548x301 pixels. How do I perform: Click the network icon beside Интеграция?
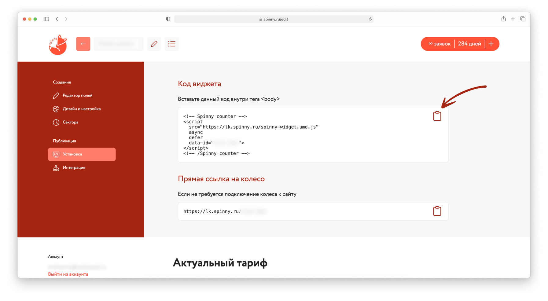tap(56, 168)
